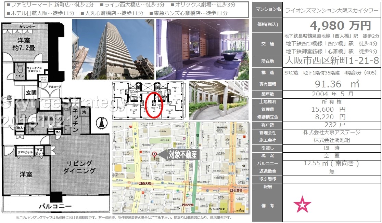Click the balcony value 12.55 ㎡ (南向き)
The width and height of the screenshot is (382, 223).
point(331,163)
